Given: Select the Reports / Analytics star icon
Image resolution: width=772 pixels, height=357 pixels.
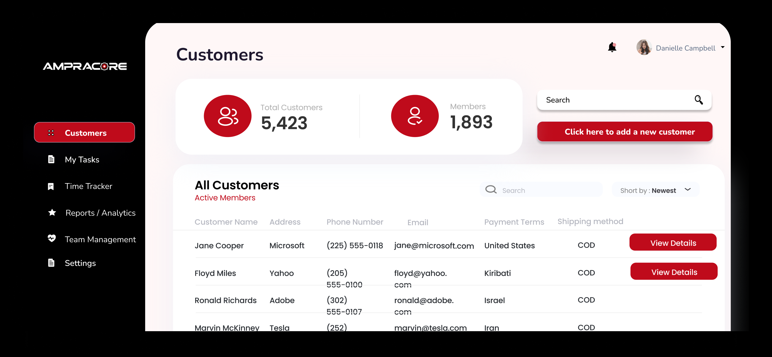Looking at the screenshot, I should [51, 213].
